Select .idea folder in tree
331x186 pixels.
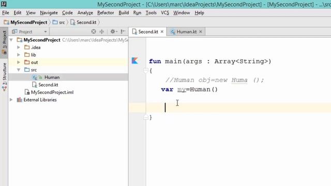point(36,48)
